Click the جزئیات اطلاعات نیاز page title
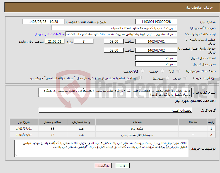 coord(199,8)
